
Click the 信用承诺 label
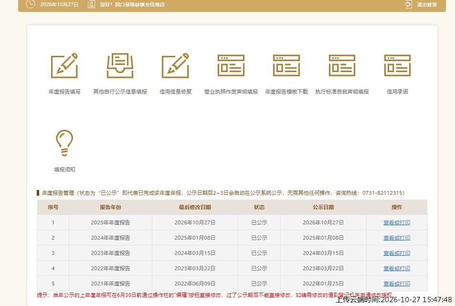(x=397, y=92)
